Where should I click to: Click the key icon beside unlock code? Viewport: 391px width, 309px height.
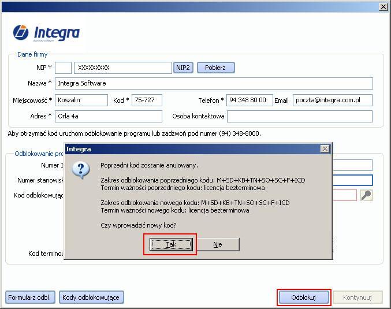(366, 195)
